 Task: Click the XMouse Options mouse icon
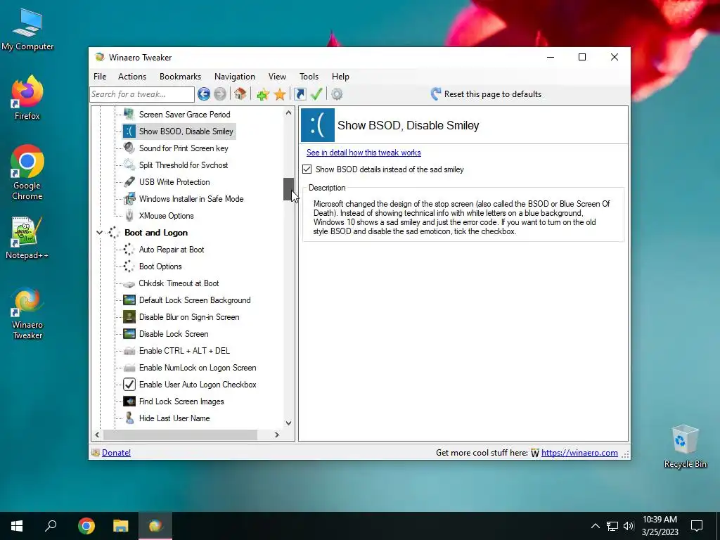(129, 215)
